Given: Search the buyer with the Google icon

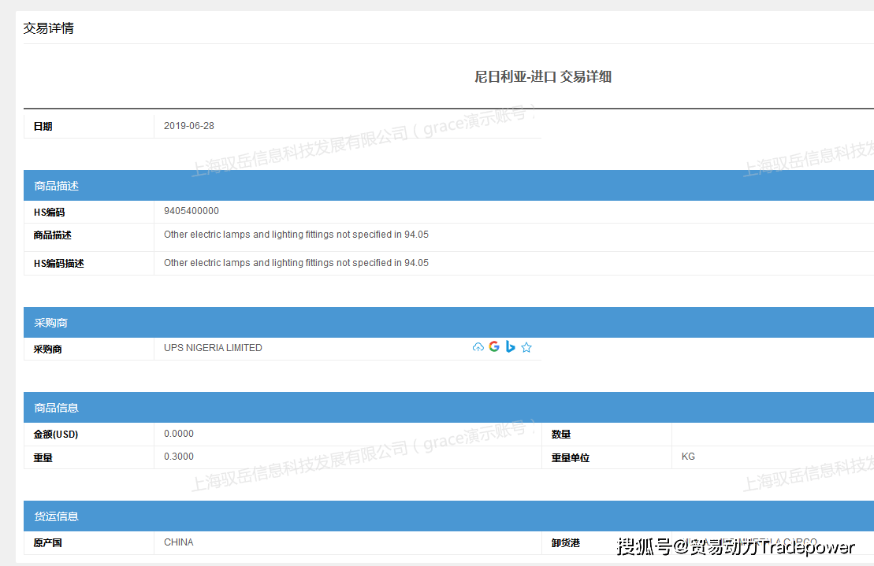Looking at the screenshot, I should click(x=494, y=347).
